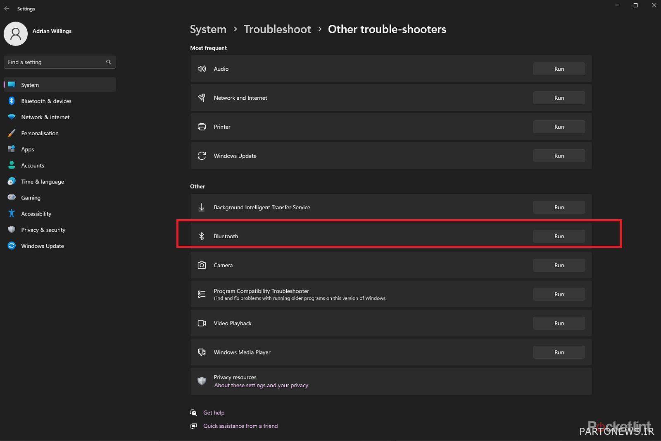Click the Quick assistance icon
The image size is (661, 441).
pos(193,426)
